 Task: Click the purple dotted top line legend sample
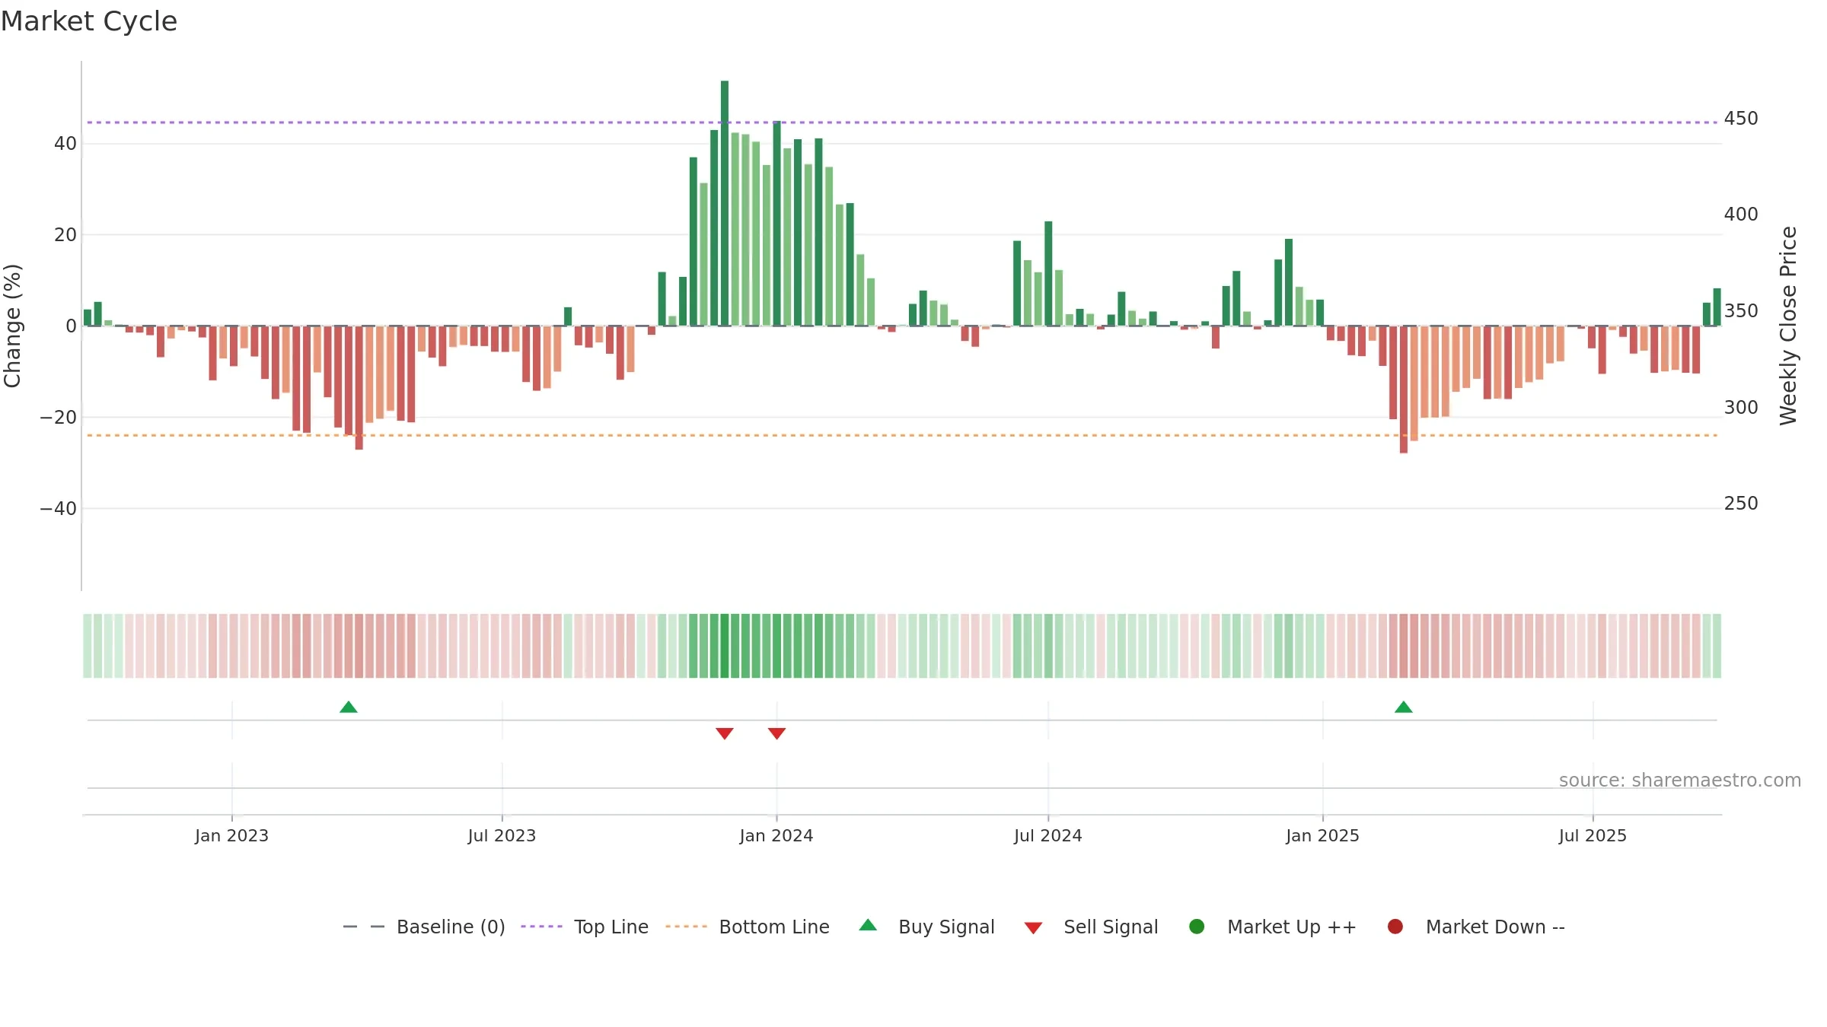(x=541, y=927)
